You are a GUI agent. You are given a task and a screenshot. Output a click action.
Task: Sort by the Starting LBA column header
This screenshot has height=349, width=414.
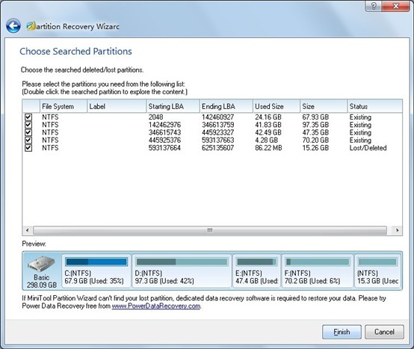(173, 106)
